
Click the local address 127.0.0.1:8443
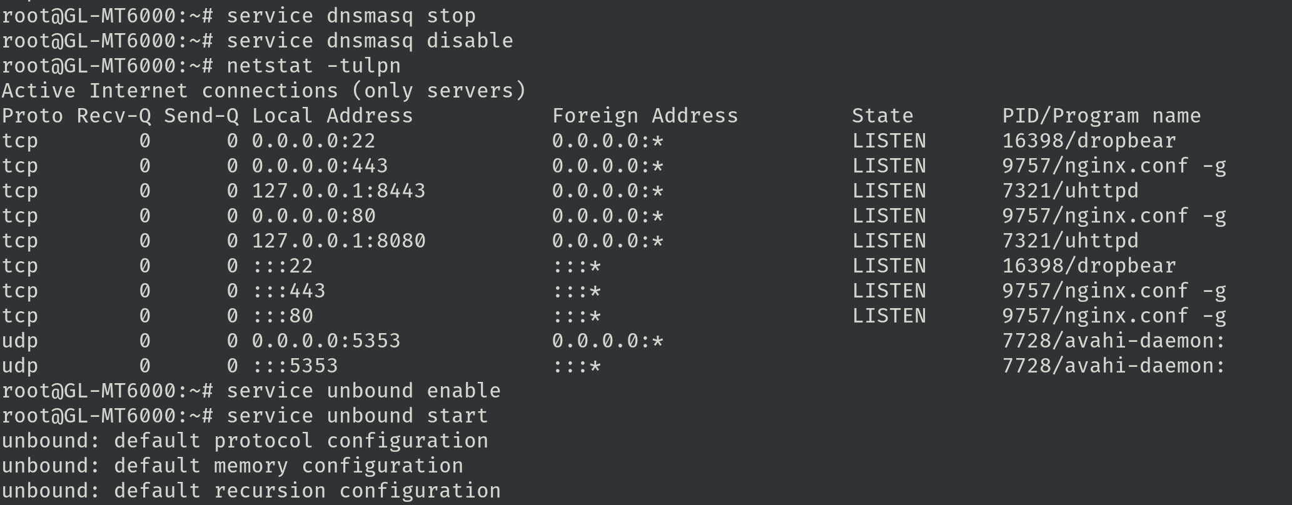[338, 191]
